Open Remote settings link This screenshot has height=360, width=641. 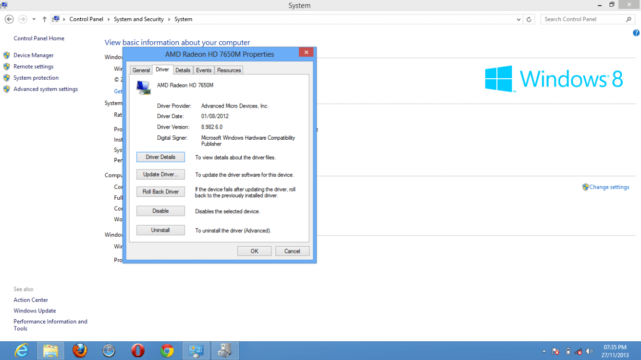(34, 67)
